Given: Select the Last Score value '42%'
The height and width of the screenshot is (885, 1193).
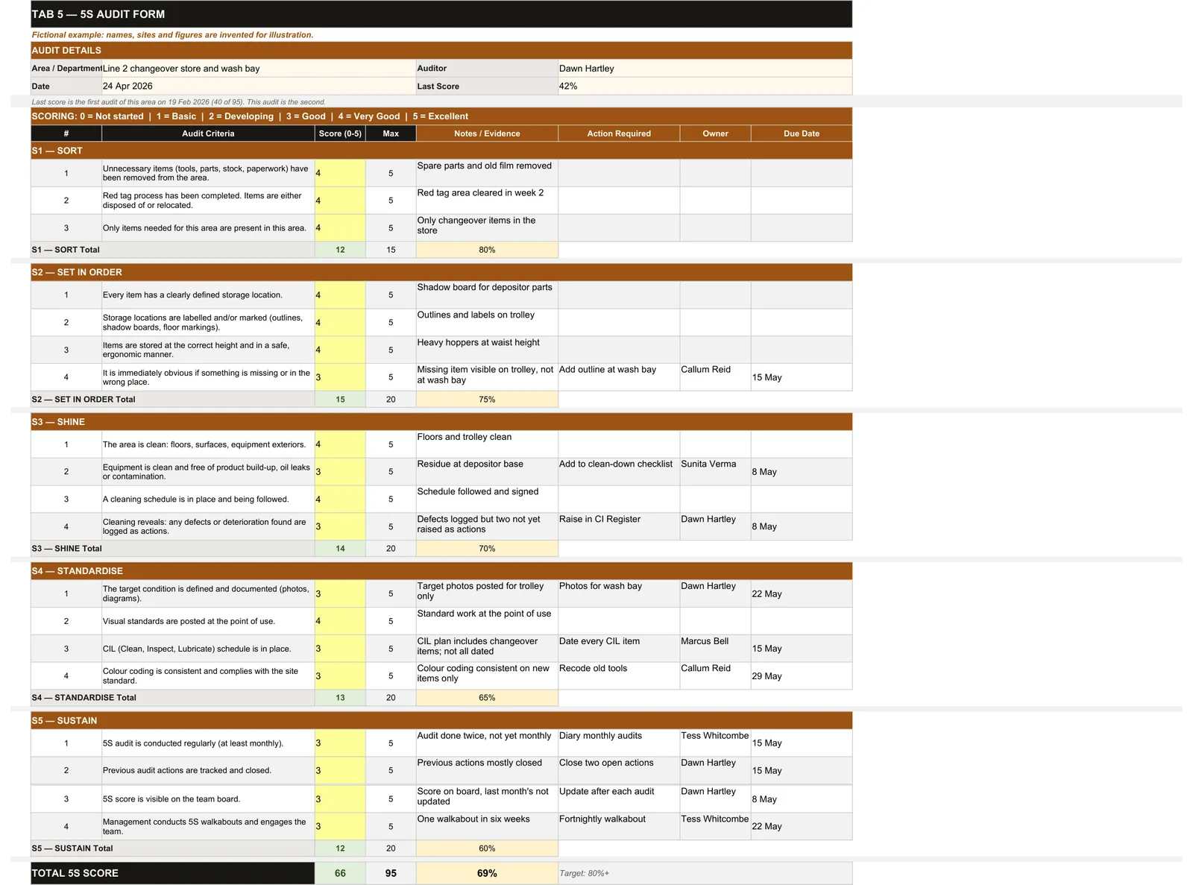Looking at the screenshot, I should click(705, 86).
